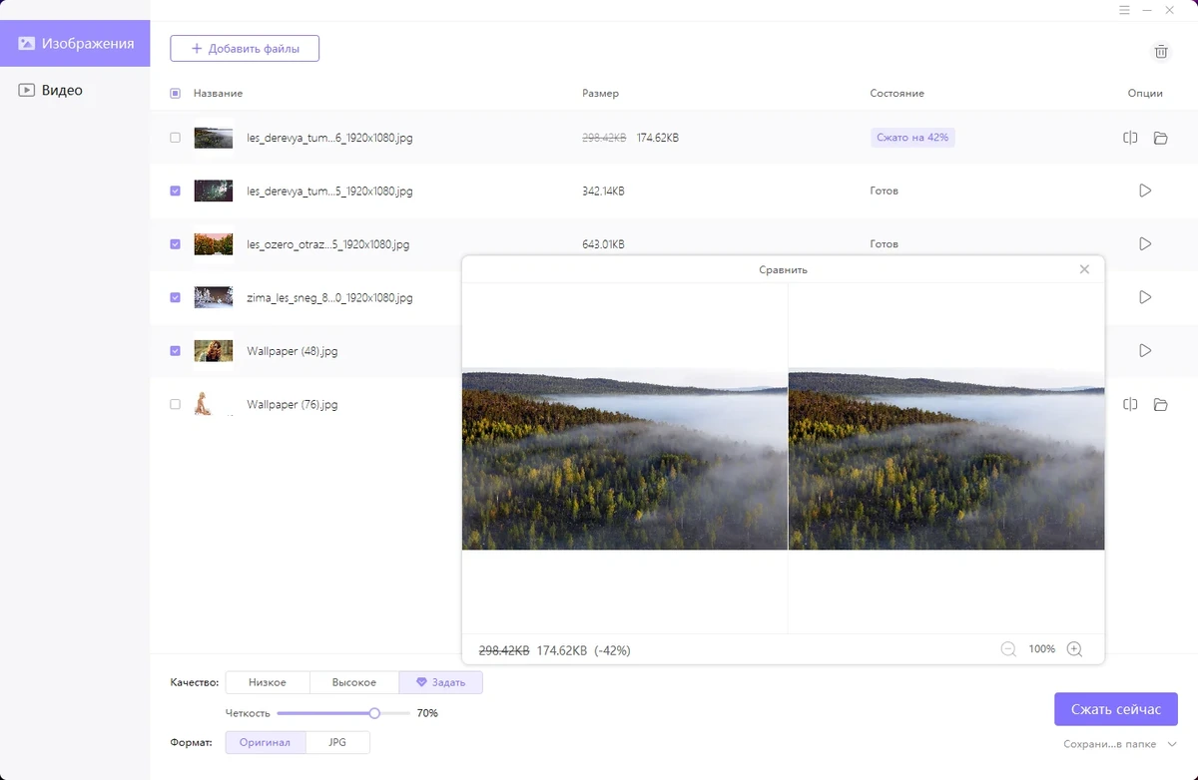Select Высокое quality option
The image size is (1198, 780).
click(x=353, y=682)
